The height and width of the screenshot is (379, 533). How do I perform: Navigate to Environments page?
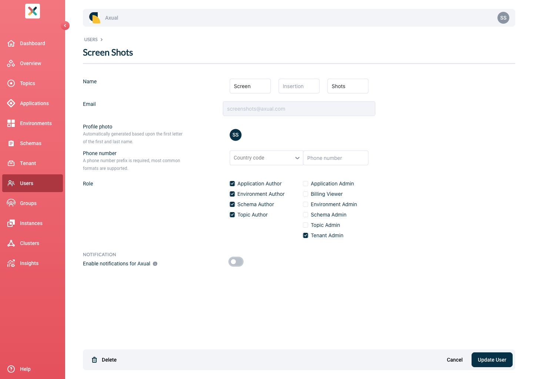(x=33, y=123)
